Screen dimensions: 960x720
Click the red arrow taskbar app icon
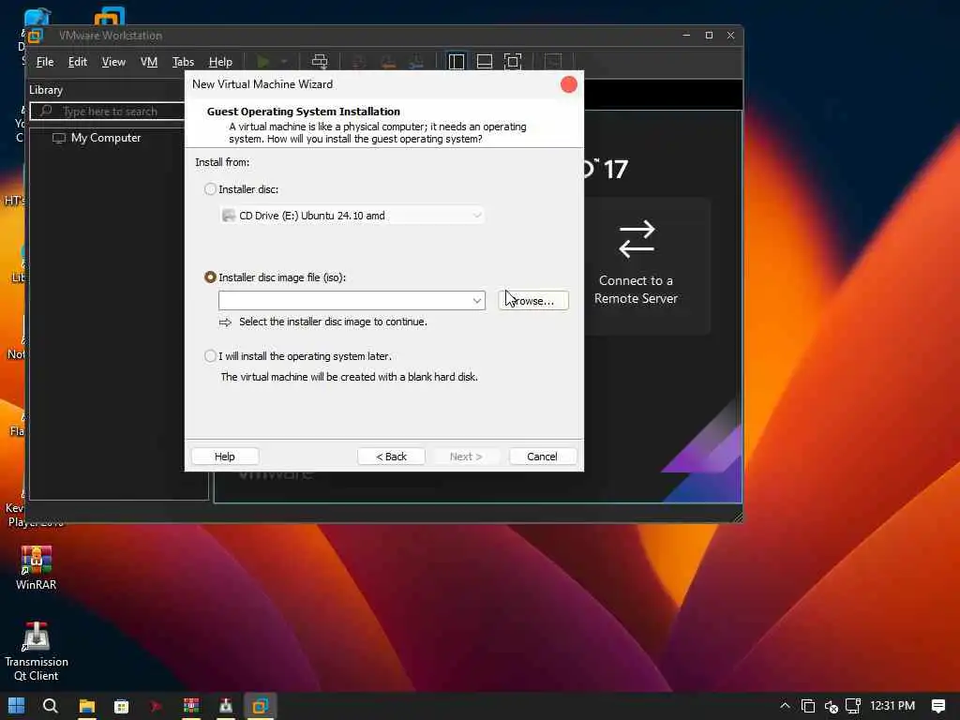pos(157,706)
